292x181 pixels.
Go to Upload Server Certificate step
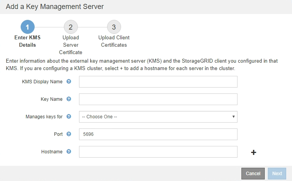pos(70,45)
